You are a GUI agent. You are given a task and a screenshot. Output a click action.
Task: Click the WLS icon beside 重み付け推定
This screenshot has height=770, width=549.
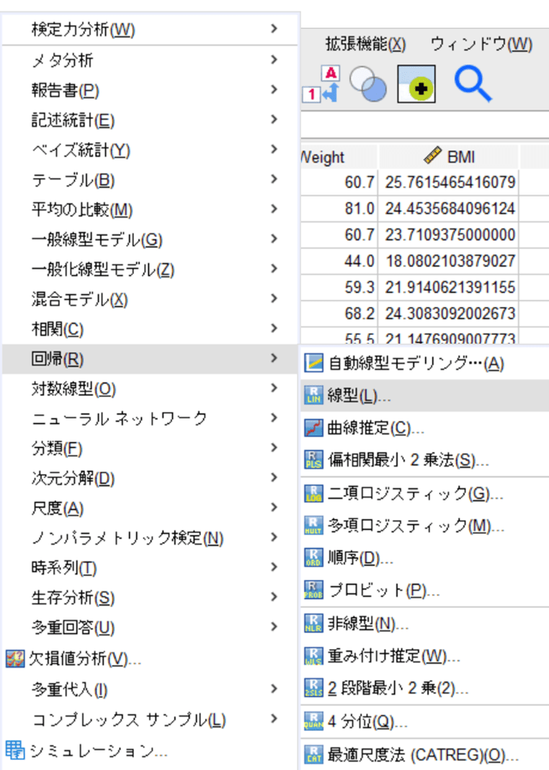coord(313,656)
